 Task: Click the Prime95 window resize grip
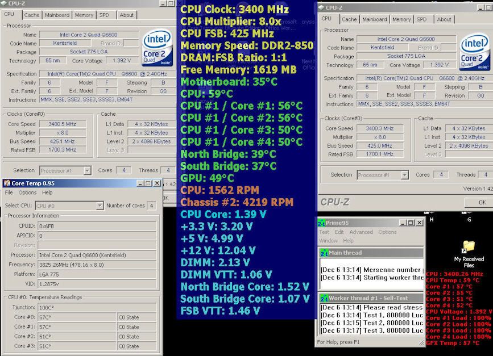(x=421, y=343)
